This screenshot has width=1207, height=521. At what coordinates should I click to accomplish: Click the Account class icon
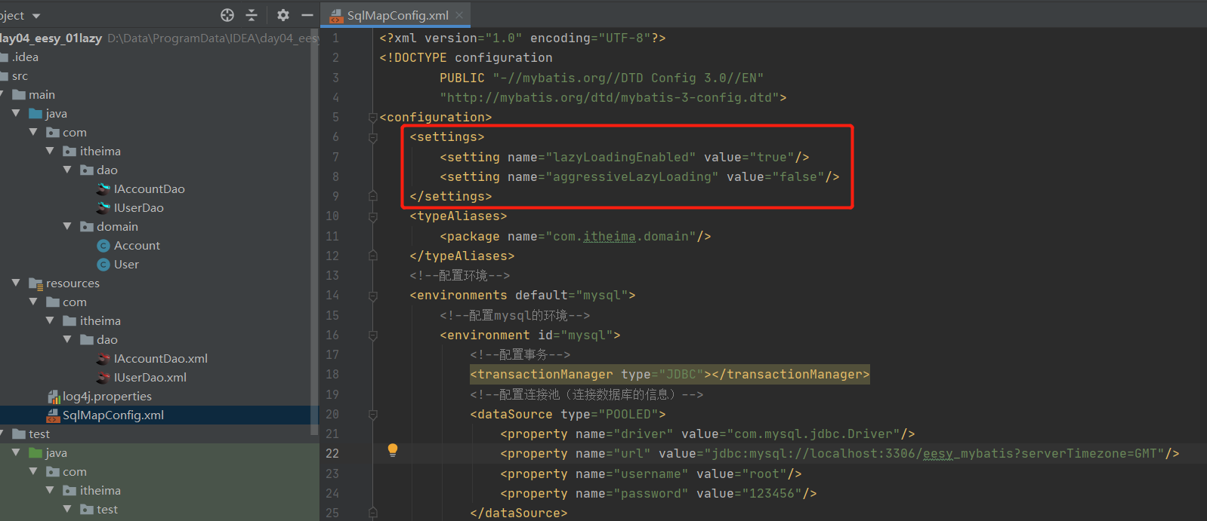click(104, 246)
